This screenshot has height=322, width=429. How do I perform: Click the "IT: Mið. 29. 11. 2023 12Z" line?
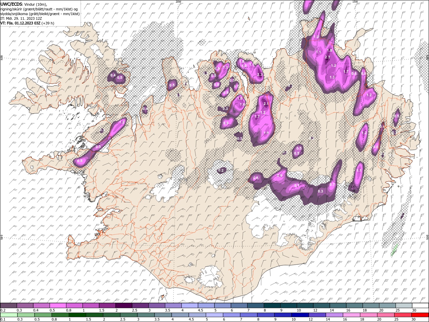(x=21, y=18)
